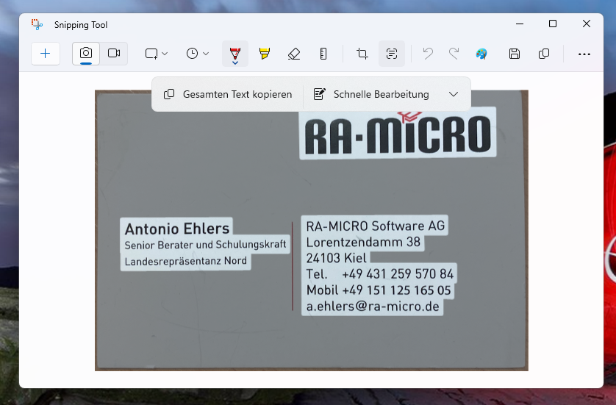Select the Eraser tool

[294, 54]
